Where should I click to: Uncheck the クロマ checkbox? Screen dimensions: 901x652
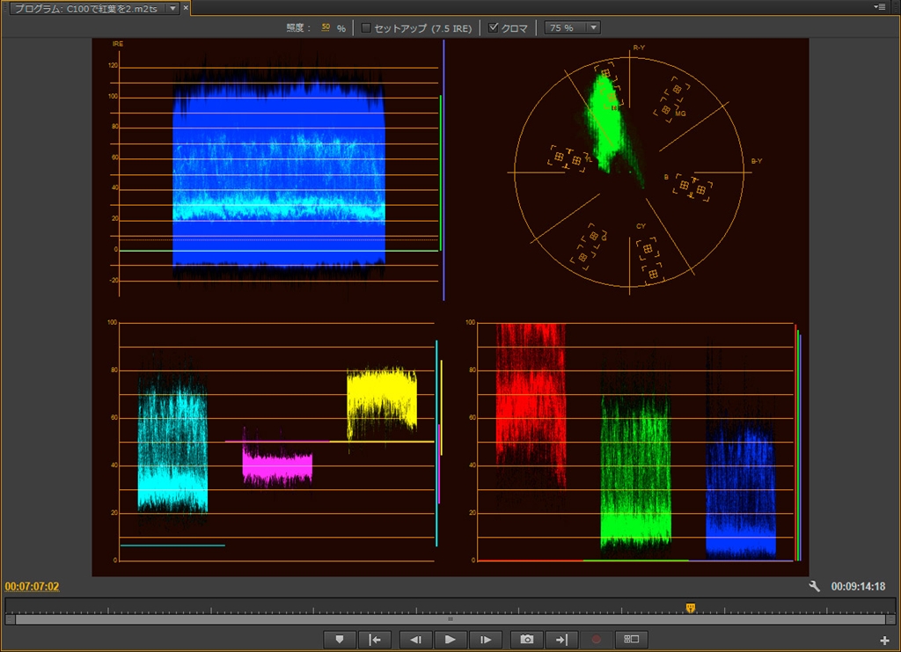[494, 28]
